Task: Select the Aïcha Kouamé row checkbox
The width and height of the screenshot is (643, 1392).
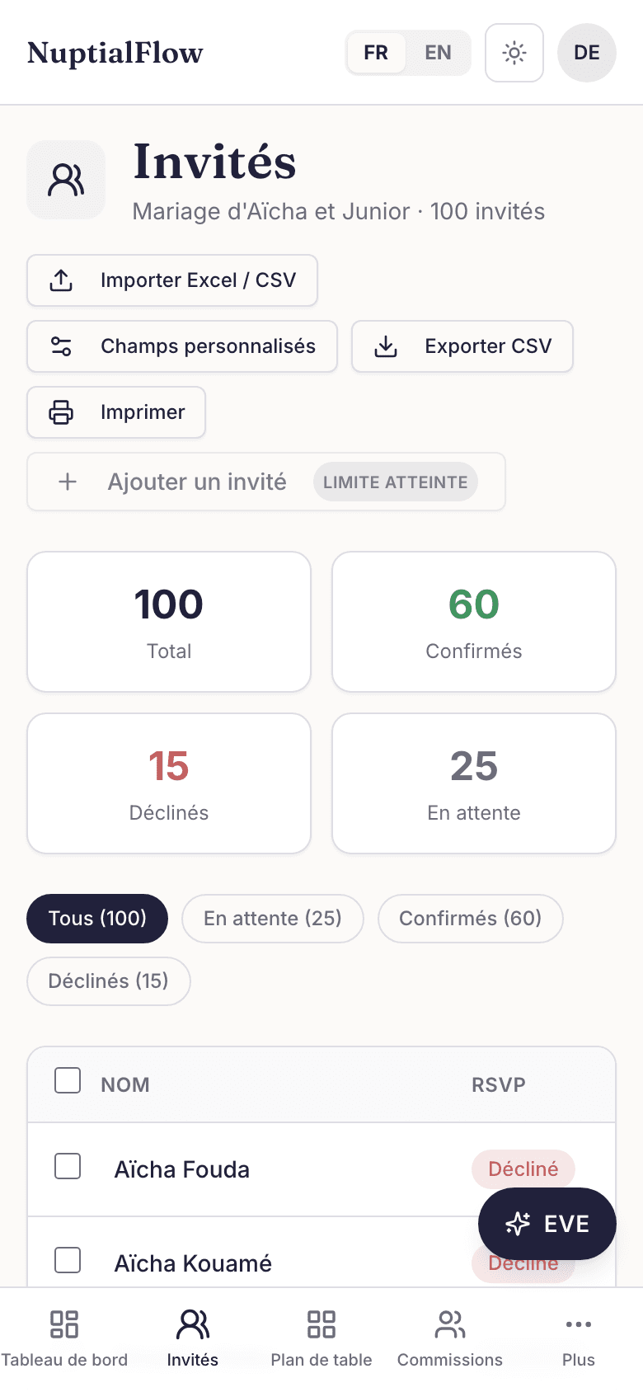Action: pos(68,1260)
